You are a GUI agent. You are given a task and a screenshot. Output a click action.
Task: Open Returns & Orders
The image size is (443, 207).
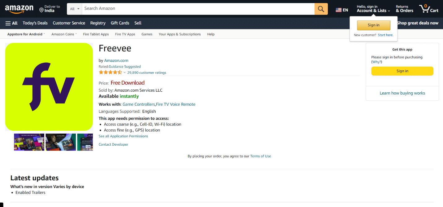coord(404,9)
